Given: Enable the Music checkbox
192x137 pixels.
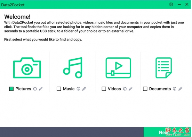Looking at the screenshot, I should click(59, 89).
